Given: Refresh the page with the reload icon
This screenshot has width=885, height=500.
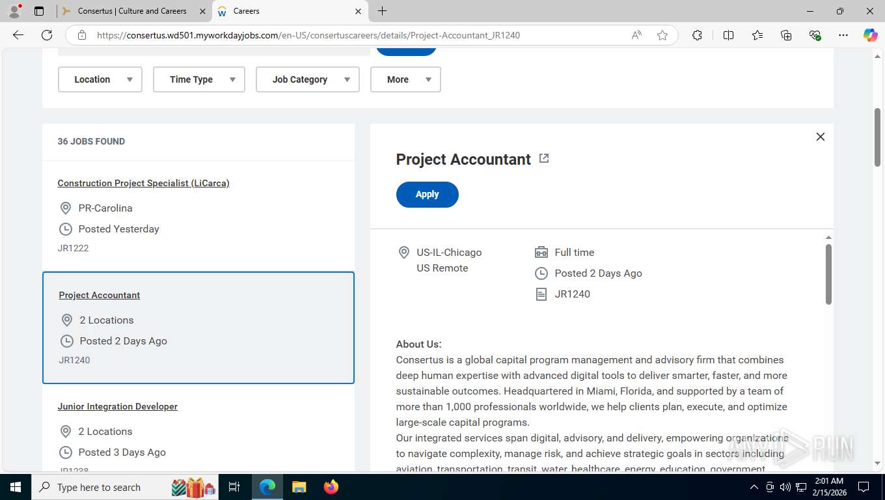Looking at the screenshot, I should click(x=47, y=35).
